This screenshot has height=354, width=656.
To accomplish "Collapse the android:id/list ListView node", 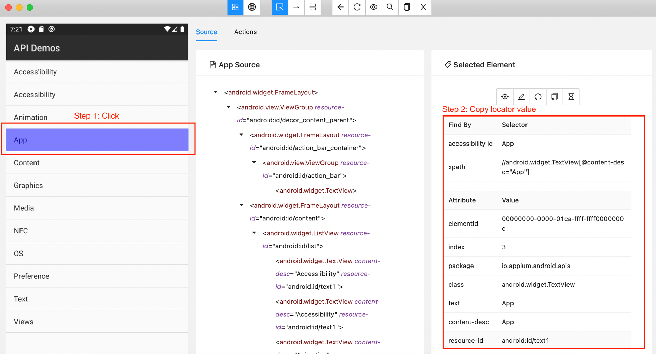I will coord(254,232).
